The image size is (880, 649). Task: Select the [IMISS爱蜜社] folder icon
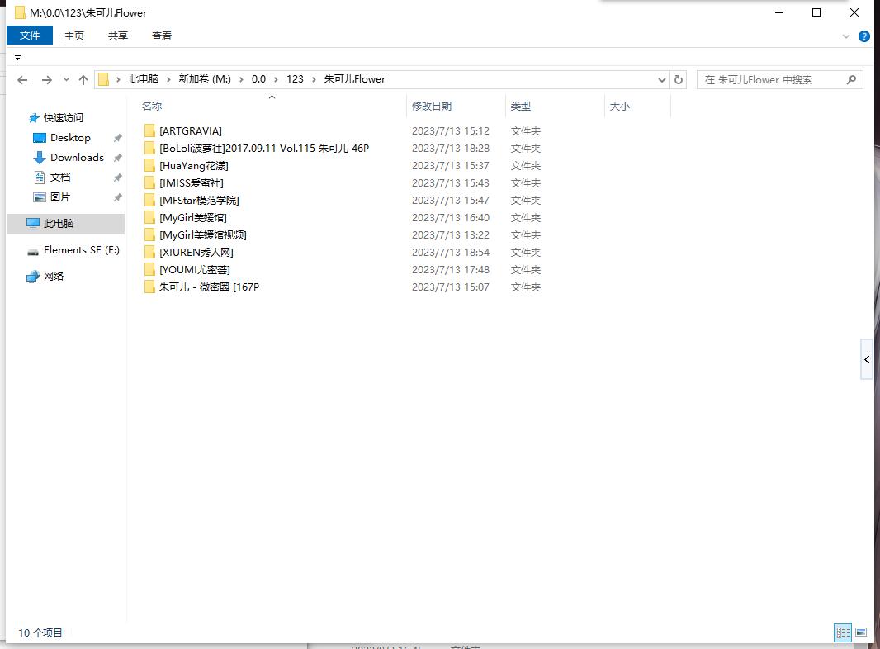(149, 183)
